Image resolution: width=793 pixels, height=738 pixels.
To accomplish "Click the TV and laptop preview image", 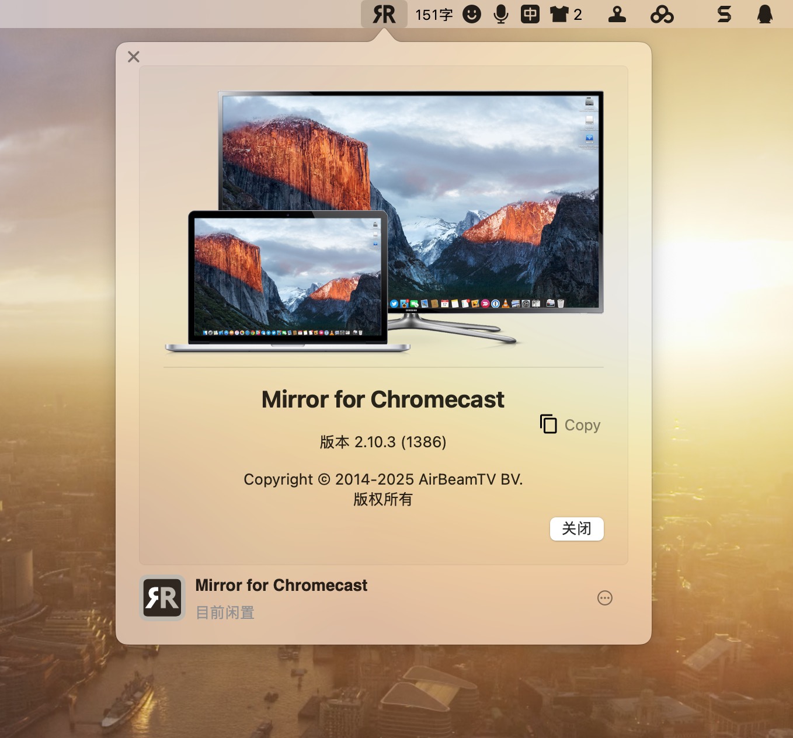I will click(384, 222).
